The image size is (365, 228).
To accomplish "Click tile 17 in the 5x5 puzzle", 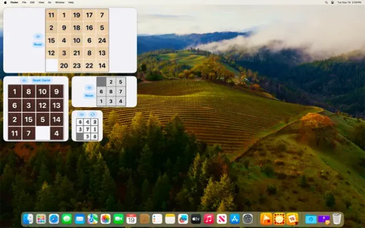I will [90, 15].
